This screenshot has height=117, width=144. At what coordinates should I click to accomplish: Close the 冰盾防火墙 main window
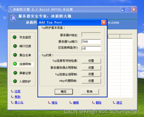(134, 9)
